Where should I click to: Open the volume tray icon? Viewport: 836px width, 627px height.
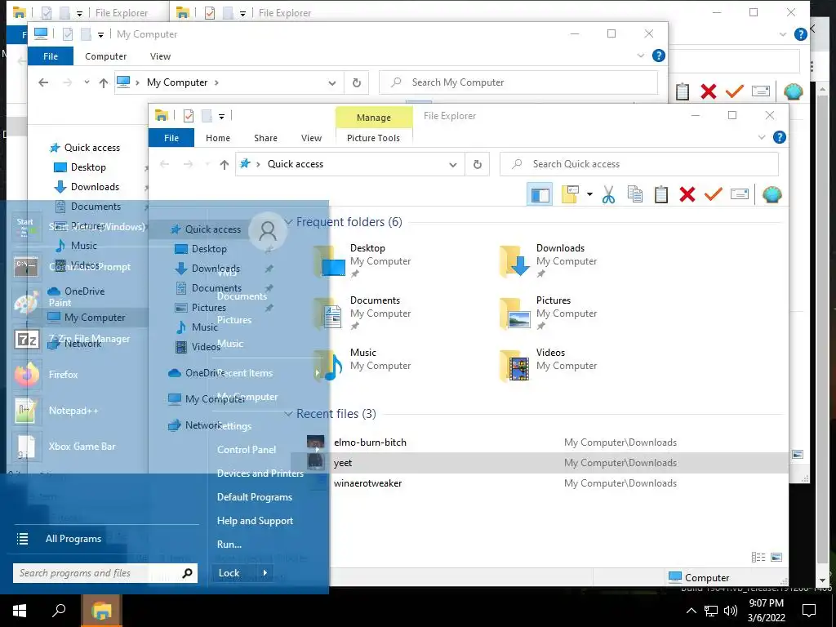(731, 611)
